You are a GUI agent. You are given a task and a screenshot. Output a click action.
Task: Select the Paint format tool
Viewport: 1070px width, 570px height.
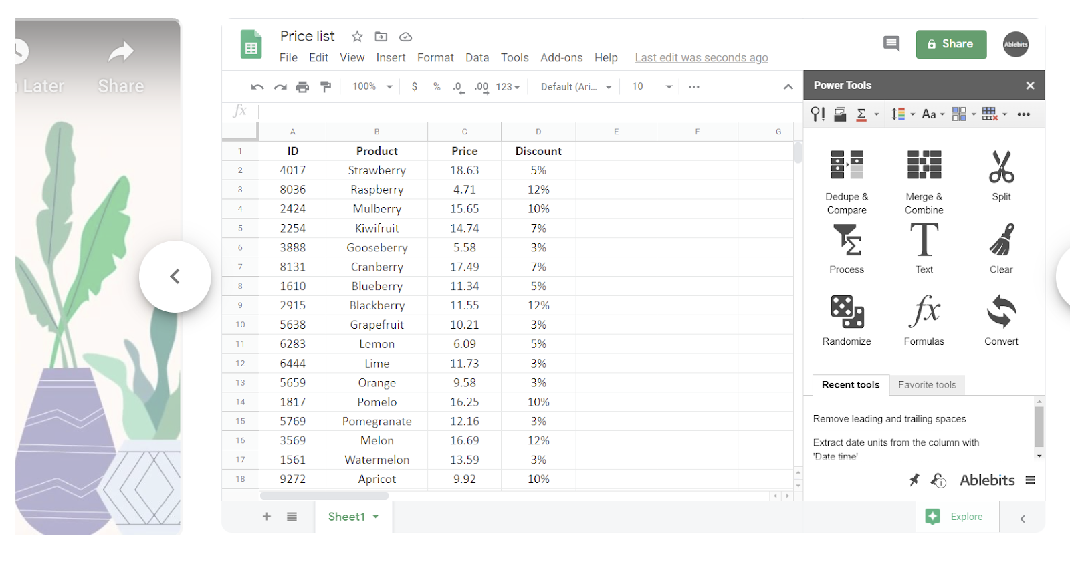click(x=326, y=87)
